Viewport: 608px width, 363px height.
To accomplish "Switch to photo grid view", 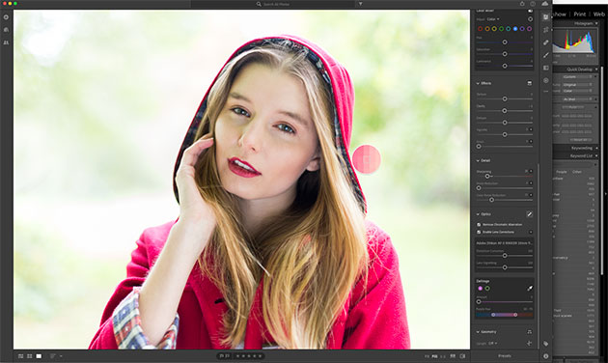I will (21, 356).
